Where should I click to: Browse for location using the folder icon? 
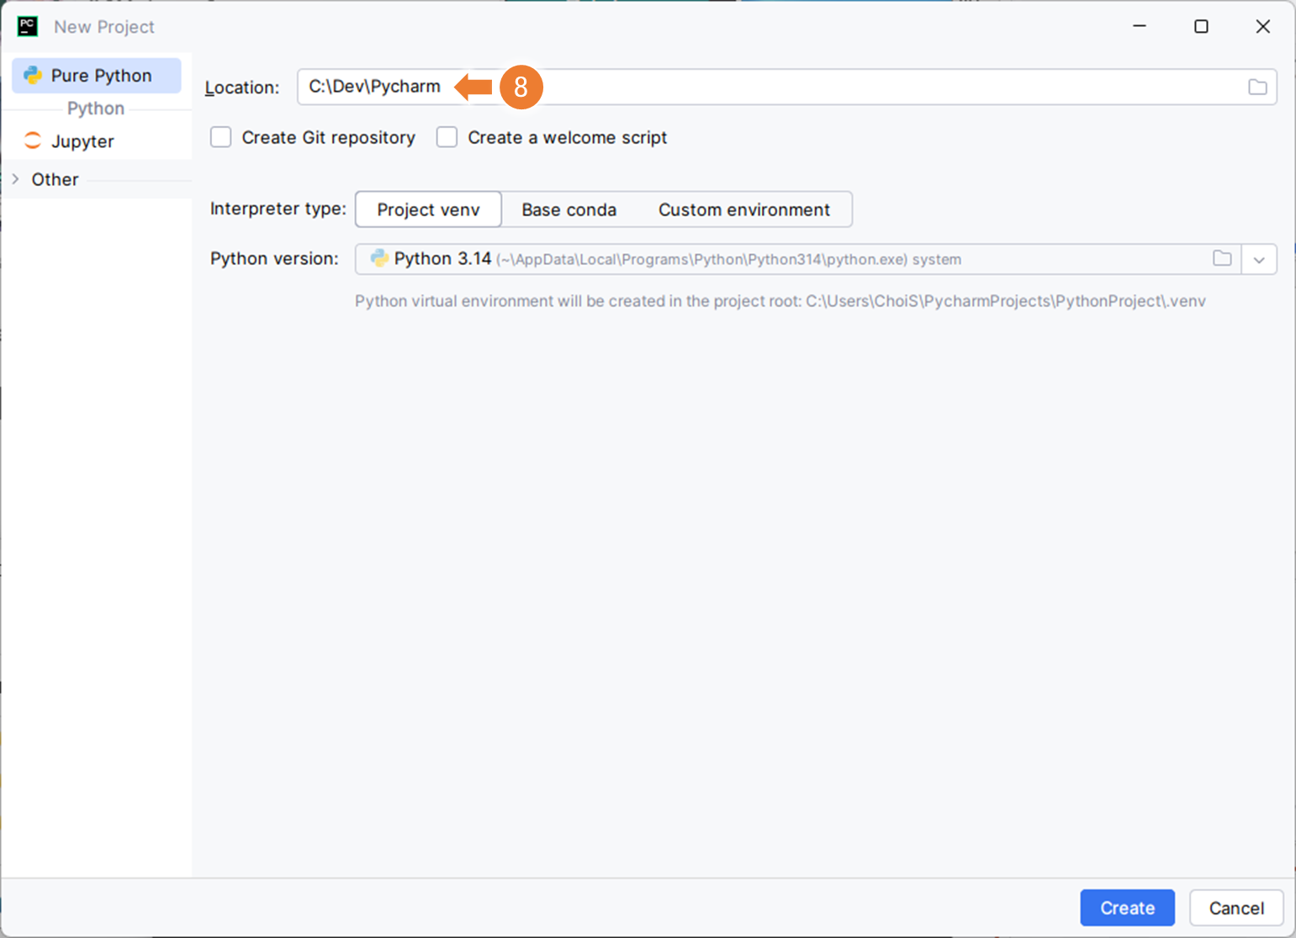1257,87
